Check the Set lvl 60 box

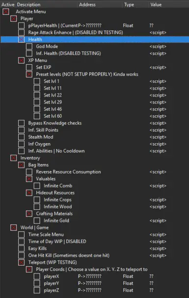click(x=37, y=116)
